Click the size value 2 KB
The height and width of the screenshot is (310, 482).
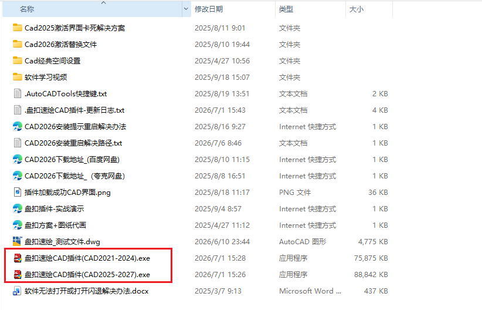point(380,94)
